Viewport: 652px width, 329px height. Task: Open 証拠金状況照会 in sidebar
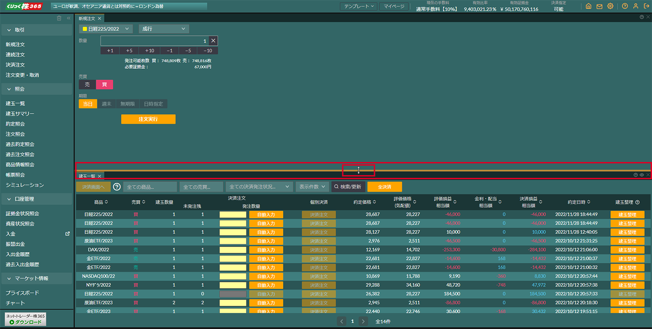pos(22,214)
